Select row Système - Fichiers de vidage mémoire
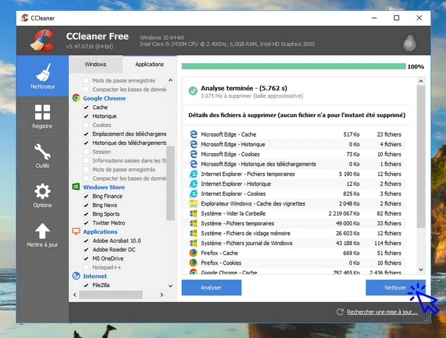 pos(295,233)
